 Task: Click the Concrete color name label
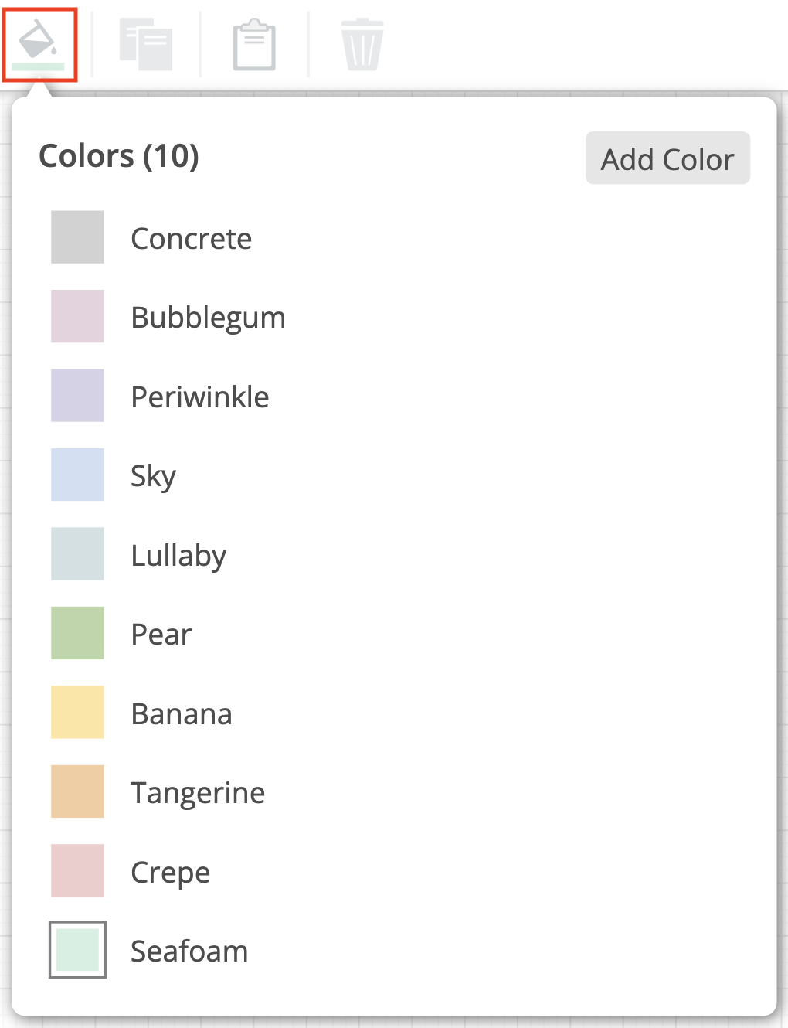[x=191, y=238]
